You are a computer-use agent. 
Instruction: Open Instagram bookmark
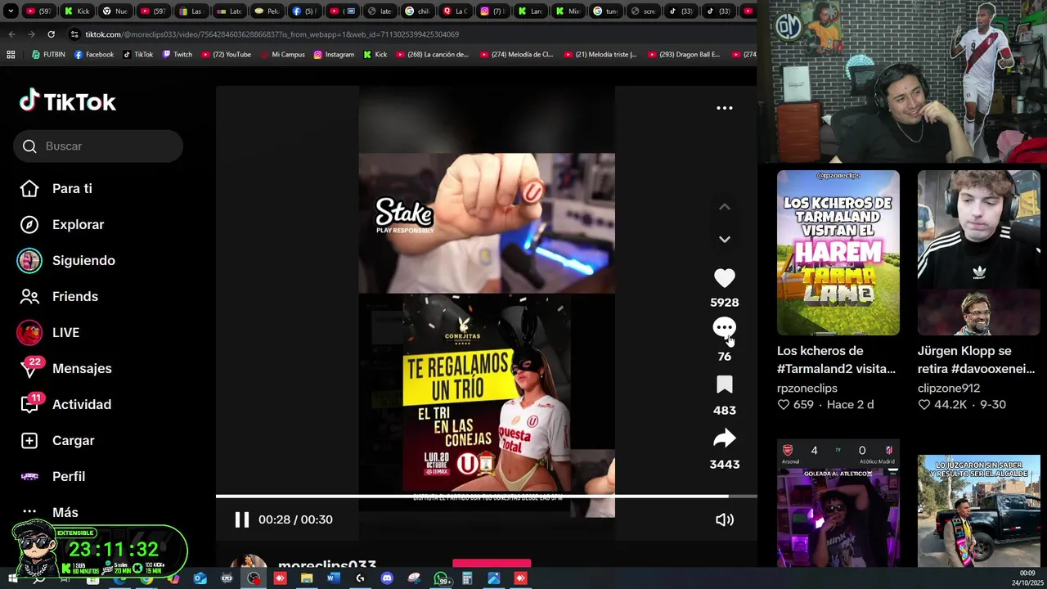pos(334,55)
